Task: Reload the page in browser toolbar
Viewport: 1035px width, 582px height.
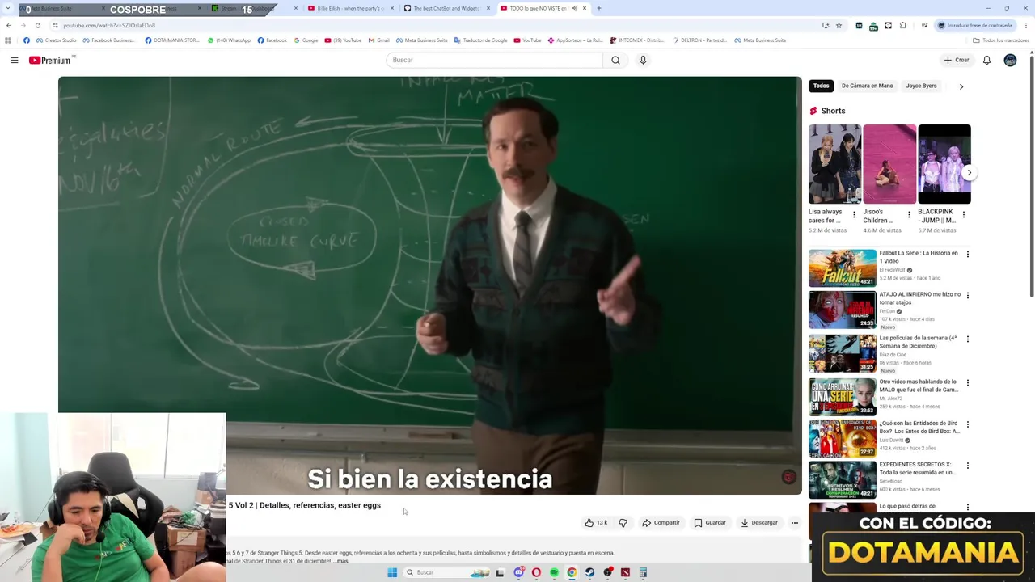Action: click(x=37, y=25)
